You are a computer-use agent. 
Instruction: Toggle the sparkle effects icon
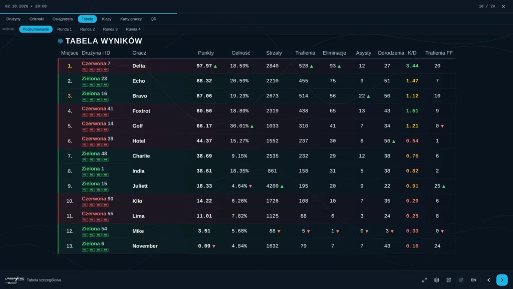click(x=461, y=280)
